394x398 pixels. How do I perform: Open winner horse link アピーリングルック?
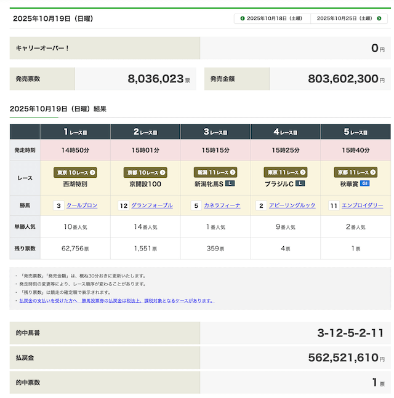[292, 205]
